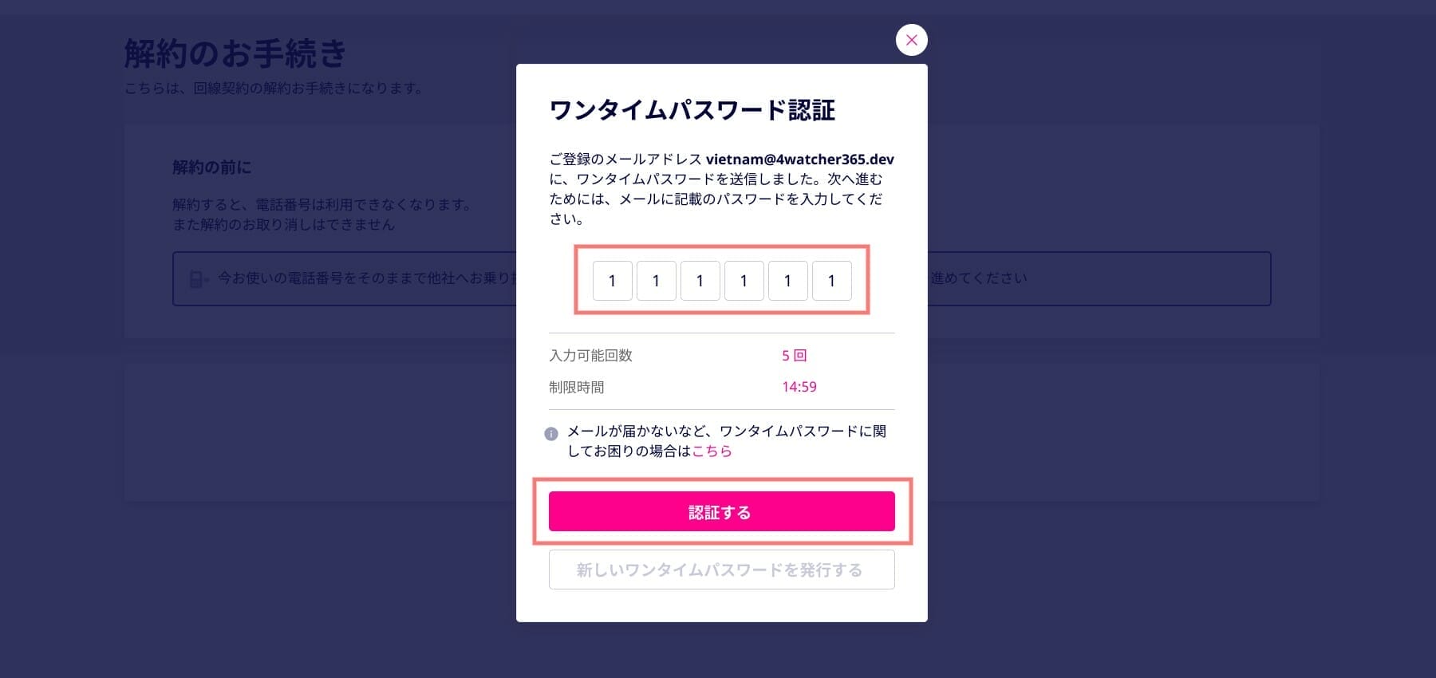
Task: Click the ワンタイムパスワード認証 dialog title
Action: coord(692,110)
